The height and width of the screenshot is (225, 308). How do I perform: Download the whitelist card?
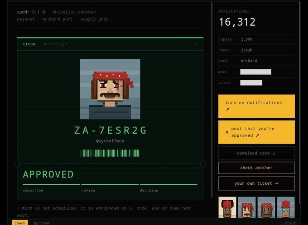pos(256,153)
